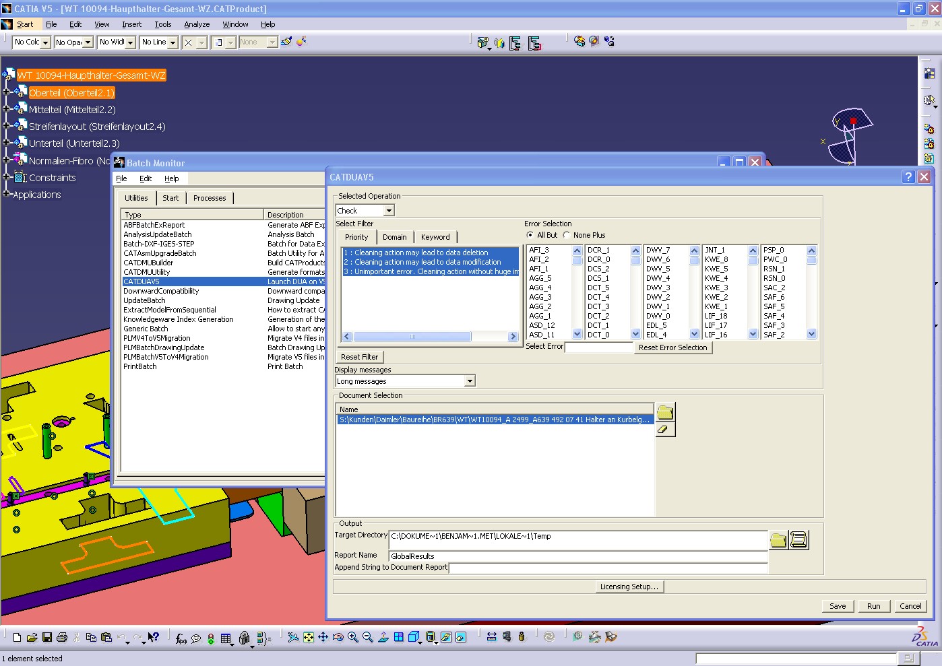
Task: Click the Save button in CATDUAV5 dialog
Action: 838,606
